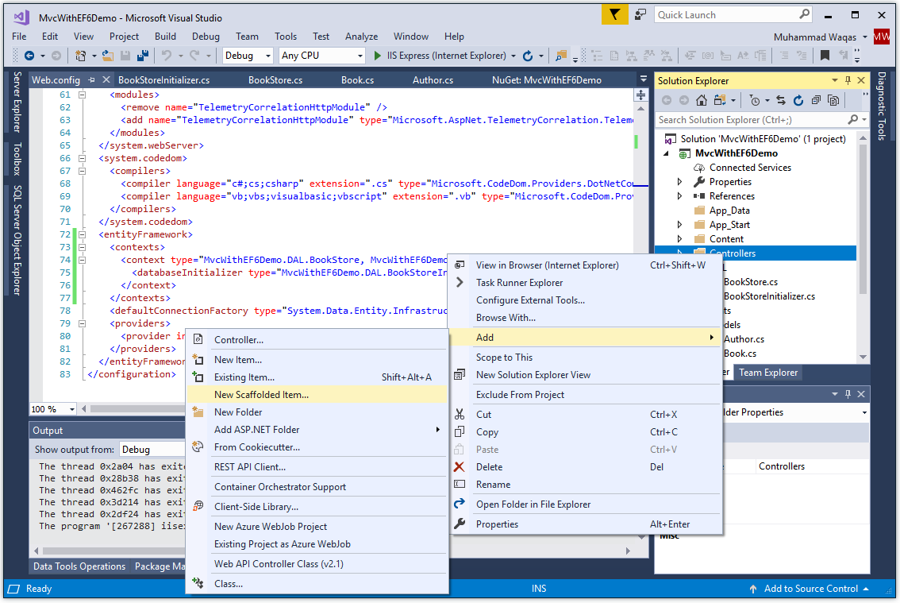This screenshot has width=900, height=603.
Task: Open the Build menu
Action: tap(165, 37)
